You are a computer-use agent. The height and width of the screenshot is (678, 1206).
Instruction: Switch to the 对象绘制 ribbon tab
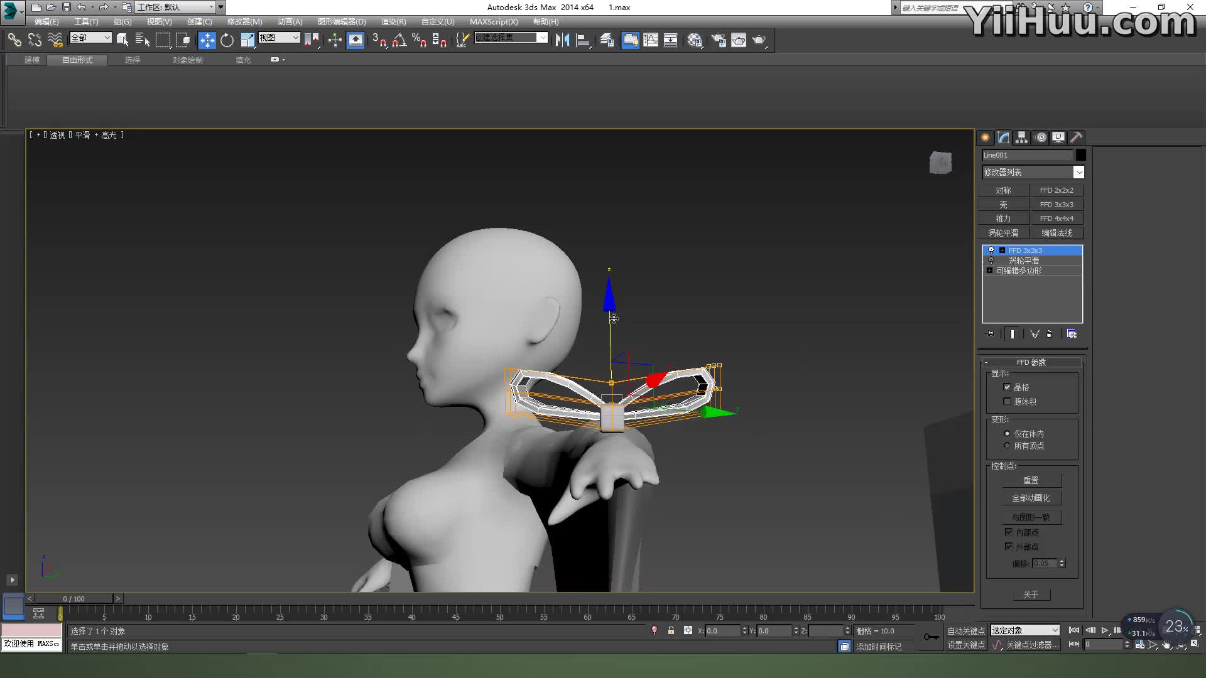point(188,60)
